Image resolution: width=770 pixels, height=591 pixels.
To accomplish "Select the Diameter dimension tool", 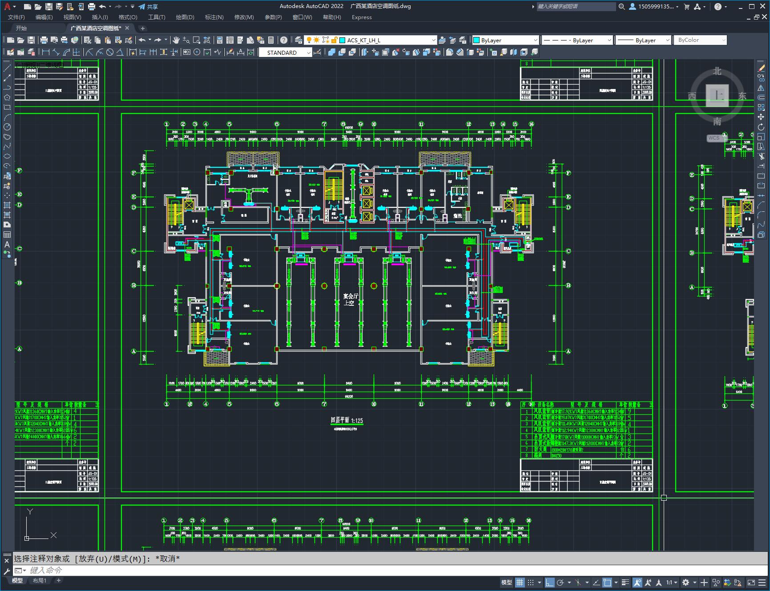I will tap(109, 52).
